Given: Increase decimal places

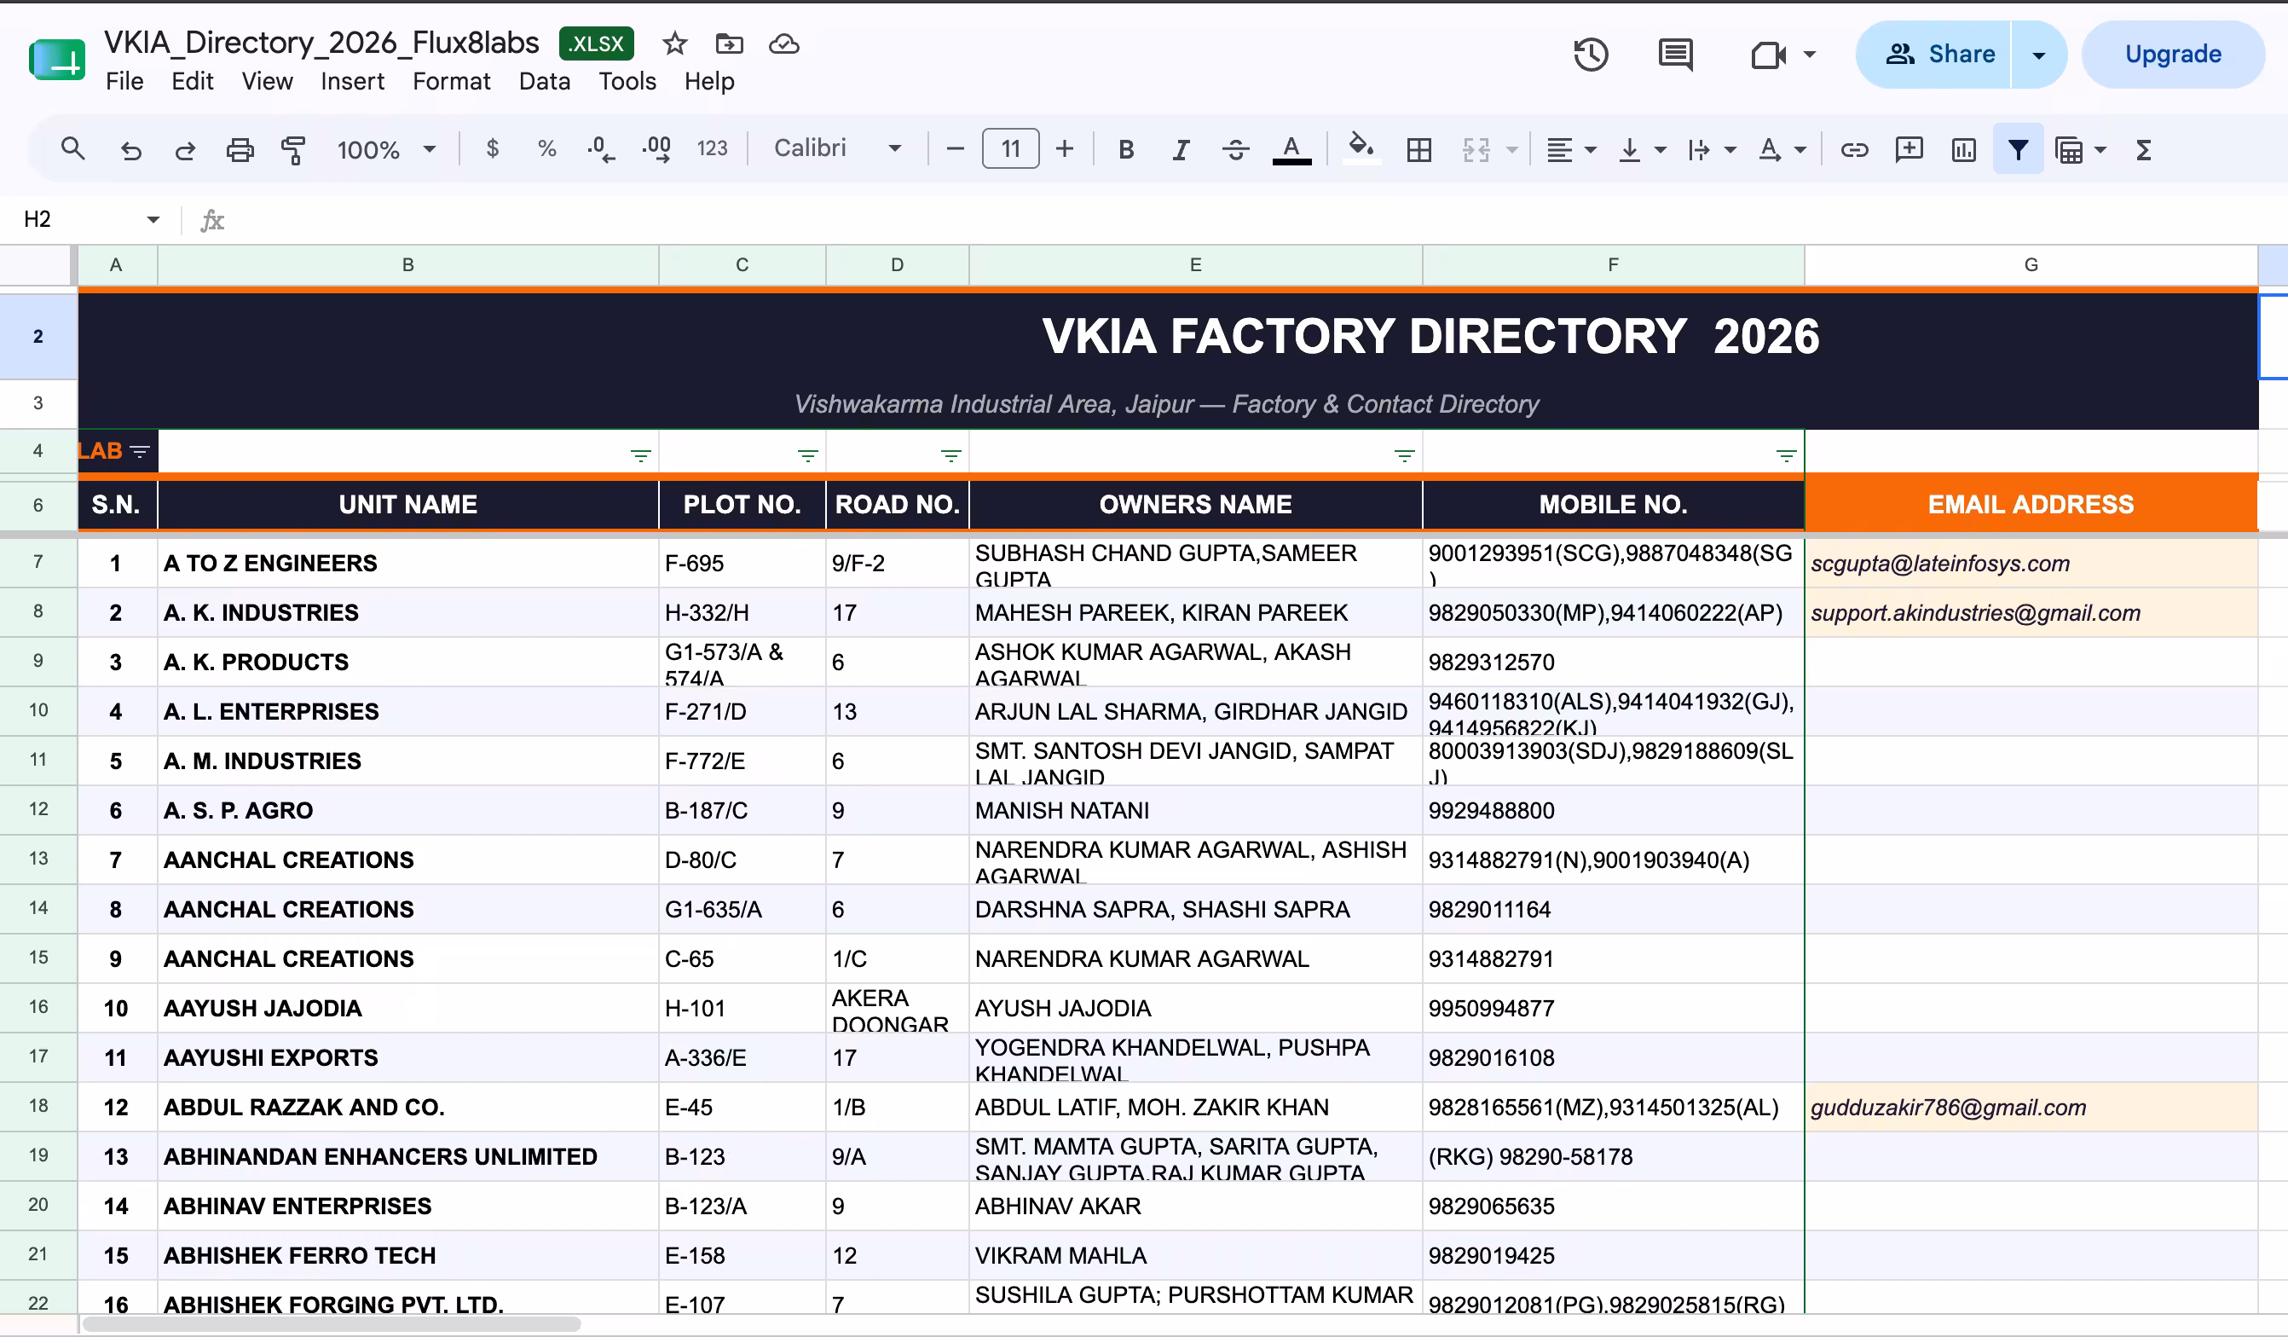Looking at the screenshot, I should tap(656, 149).
